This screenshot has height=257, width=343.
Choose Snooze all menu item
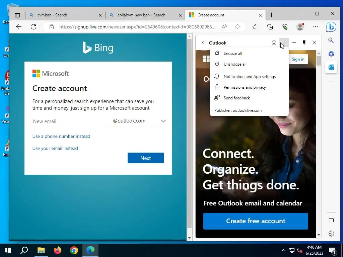click(x=249, y=54)
